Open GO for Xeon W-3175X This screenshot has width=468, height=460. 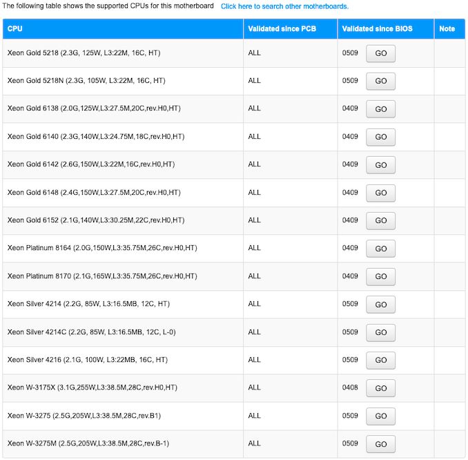[380, 388]
